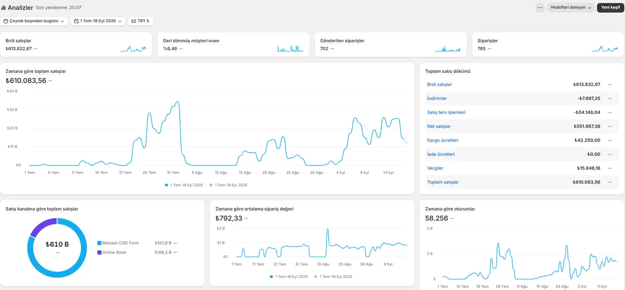Click the Geri dönmüş müşteri oranı sparkline
625x290 pixels.
290,49
